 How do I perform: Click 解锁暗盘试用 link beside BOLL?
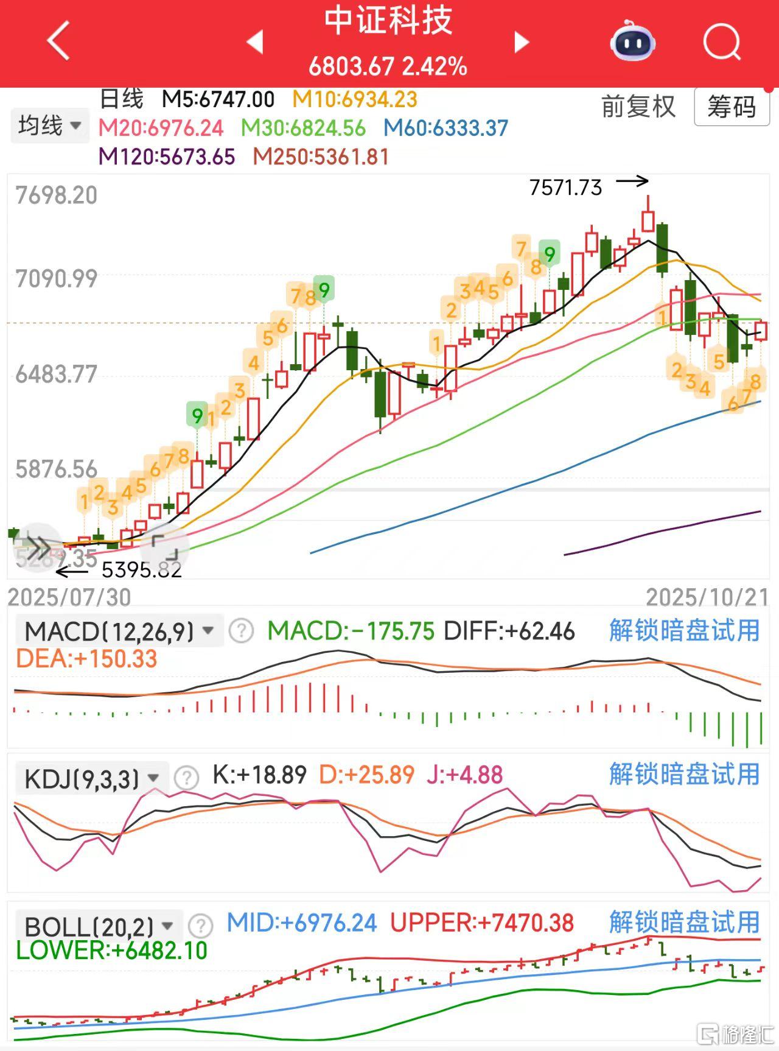coord(684,922)
